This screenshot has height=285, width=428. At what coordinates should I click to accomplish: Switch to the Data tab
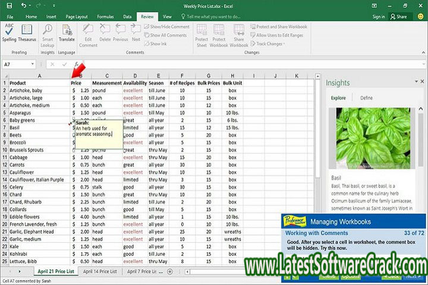coord(127,17)
